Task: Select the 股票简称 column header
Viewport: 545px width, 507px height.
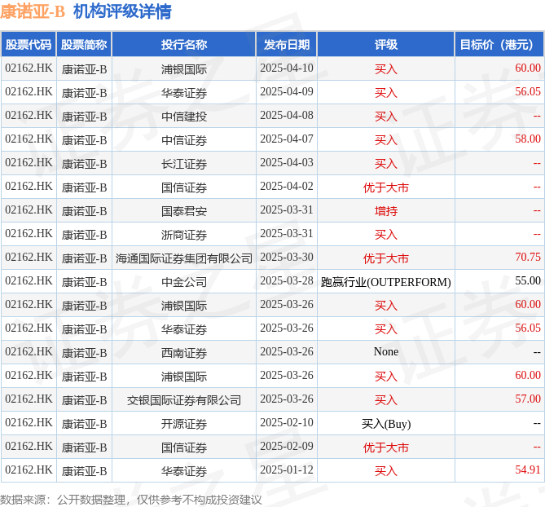Action: point(84,45)
